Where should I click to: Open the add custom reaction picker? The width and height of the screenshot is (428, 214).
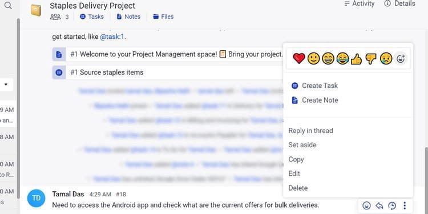click(x=401, y=59)
